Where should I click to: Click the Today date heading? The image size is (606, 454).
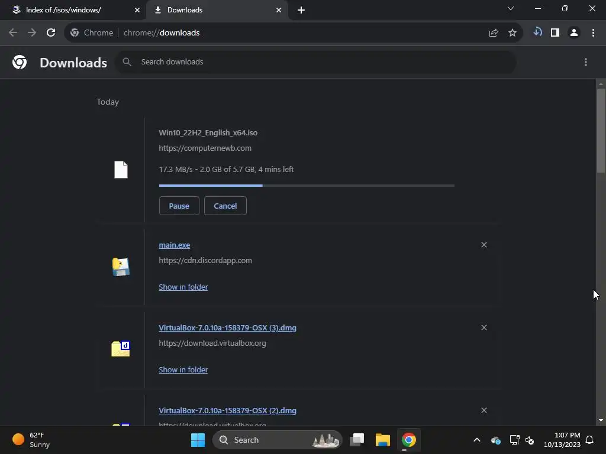pyautogui.click(x=108, y=102)
